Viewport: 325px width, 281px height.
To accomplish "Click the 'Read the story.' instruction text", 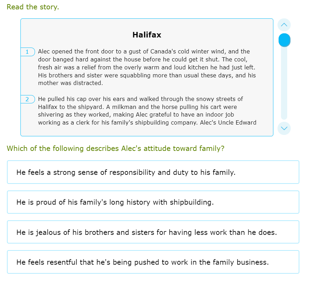I will click(33, 7).
